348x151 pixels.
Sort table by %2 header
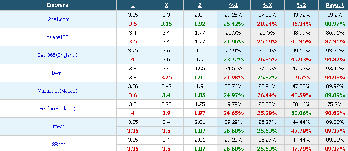tap(301, 5)
